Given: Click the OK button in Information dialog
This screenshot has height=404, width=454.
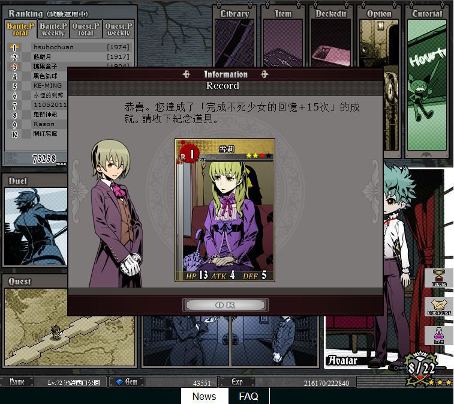Looking at the screenshot, I should [x=226, y=305].
